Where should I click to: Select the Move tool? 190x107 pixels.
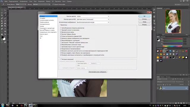pyautogui.click(x=5, y=10)
